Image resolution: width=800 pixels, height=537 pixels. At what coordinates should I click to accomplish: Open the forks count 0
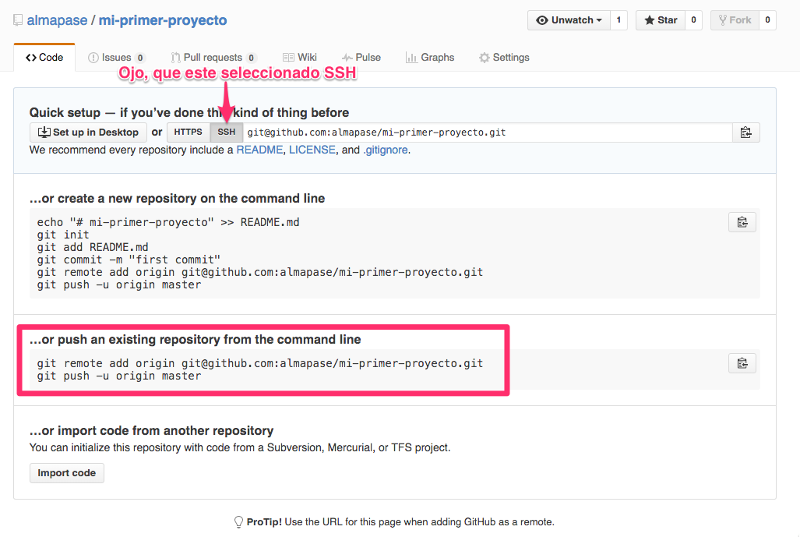click(x=767, y=20)
